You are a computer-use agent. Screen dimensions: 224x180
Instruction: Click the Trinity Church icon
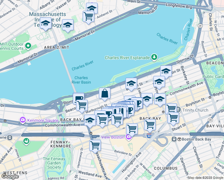[178, 110]
